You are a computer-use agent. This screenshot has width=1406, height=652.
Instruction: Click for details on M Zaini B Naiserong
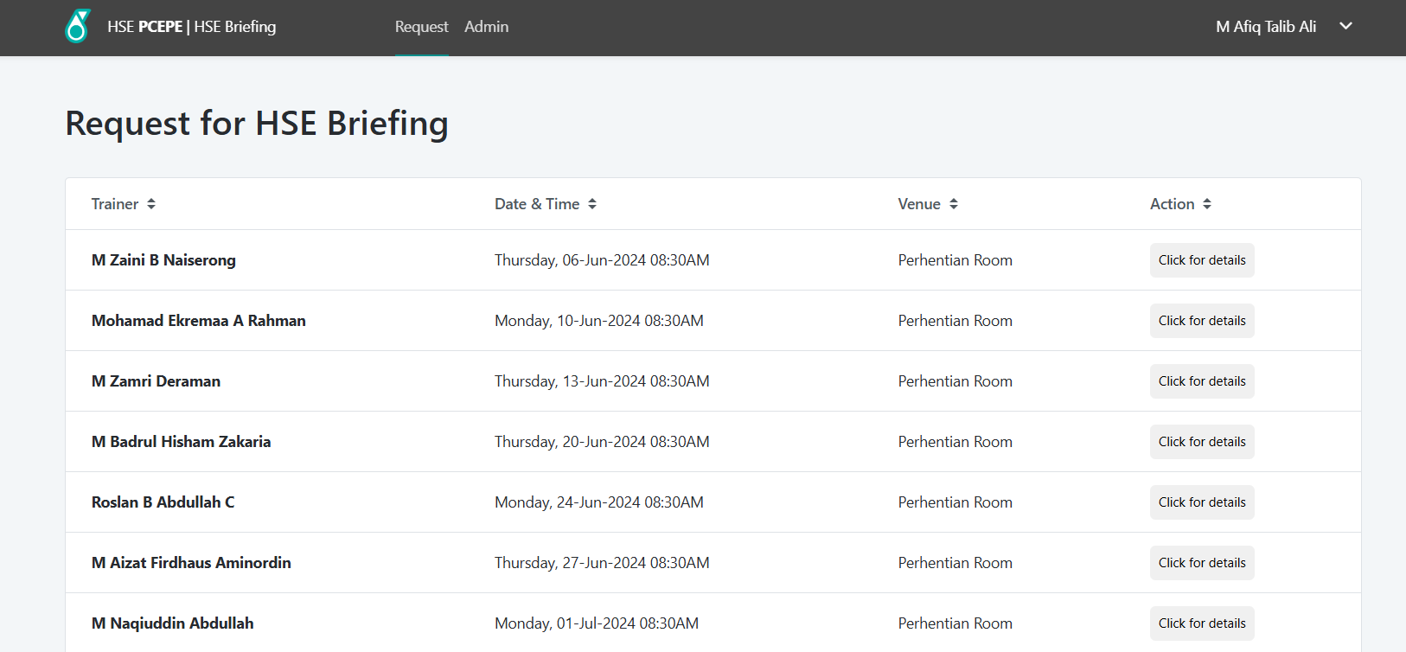click(1201, 260)
